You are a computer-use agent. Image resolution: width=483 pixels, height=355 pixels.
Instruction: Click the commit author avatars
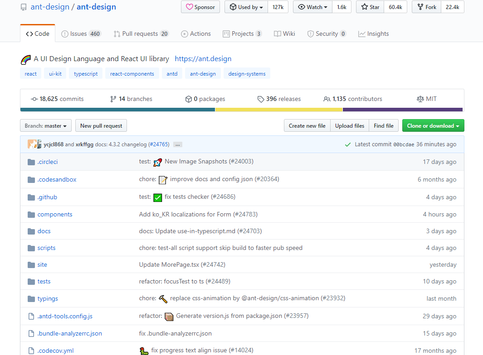point(34,144)
